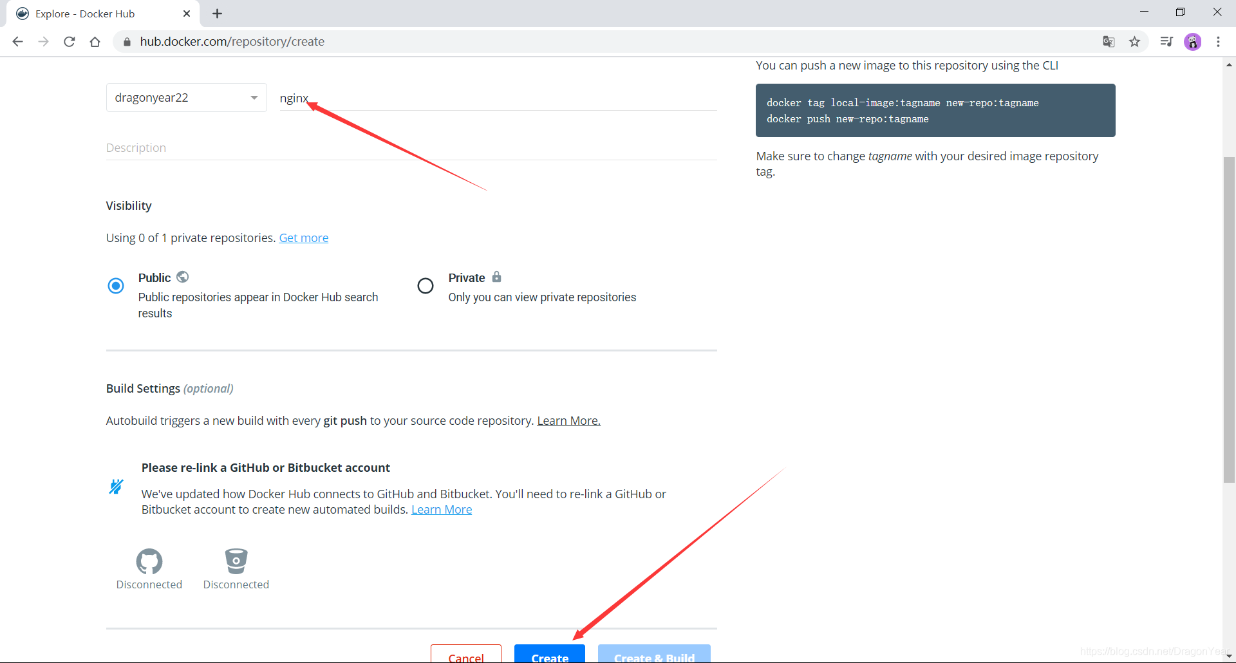Click the Description input field
Viewport: 1236px width, 663px height.
point(411,148)
